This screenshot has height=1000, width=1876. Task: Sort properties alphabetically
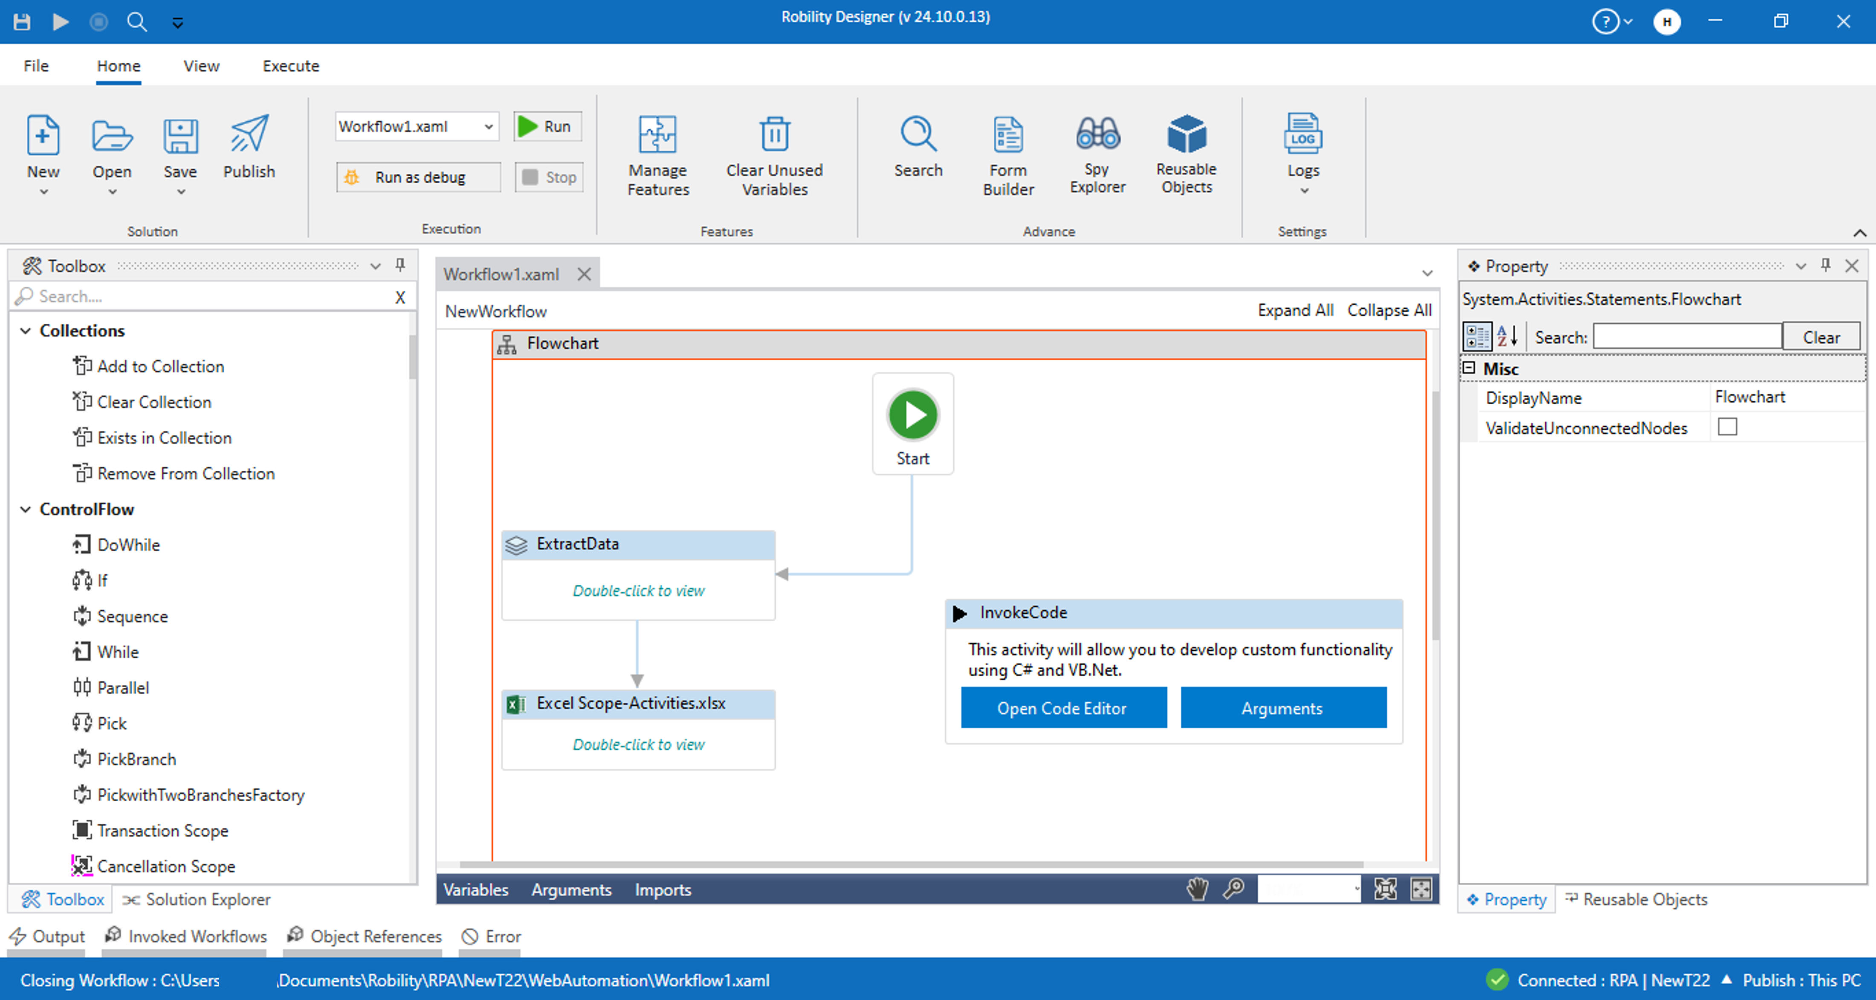(1508, 336)
